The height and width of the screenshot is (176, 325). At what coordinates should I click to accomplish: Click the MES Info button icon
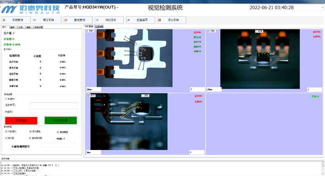(x=97, y=20)
